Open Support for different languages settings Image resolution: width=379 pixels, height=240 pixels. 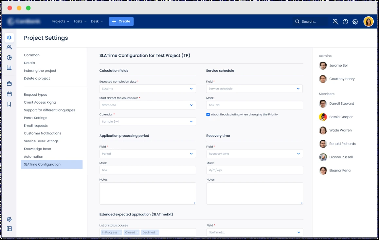click(x=49, y=110)
